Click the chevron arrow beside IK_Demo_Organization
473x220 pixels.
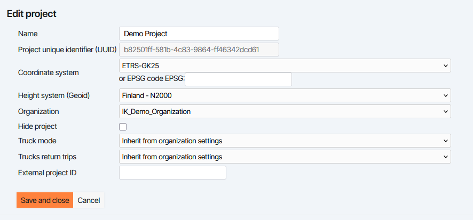[446, 111]
